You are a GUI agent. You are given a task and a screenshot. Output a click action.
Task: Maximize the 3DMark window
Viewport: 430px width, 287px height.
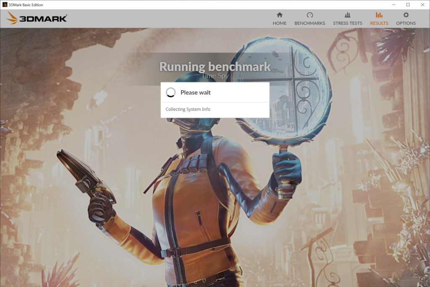pos(408,5)
